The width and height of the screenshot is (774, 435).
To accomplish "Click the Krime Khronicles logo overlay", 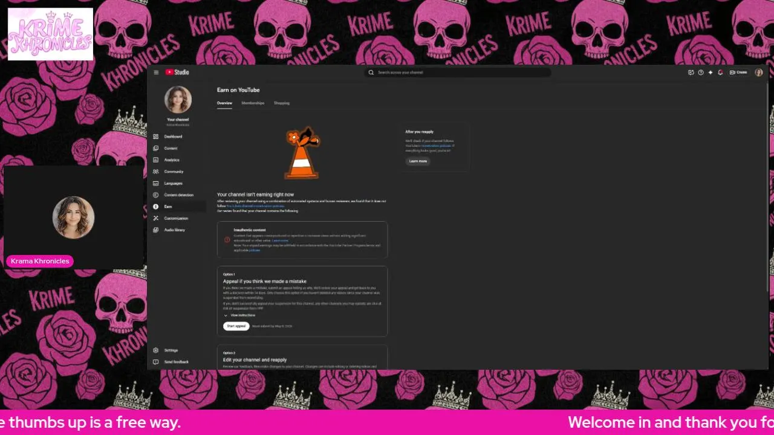I will pos(50,34).
